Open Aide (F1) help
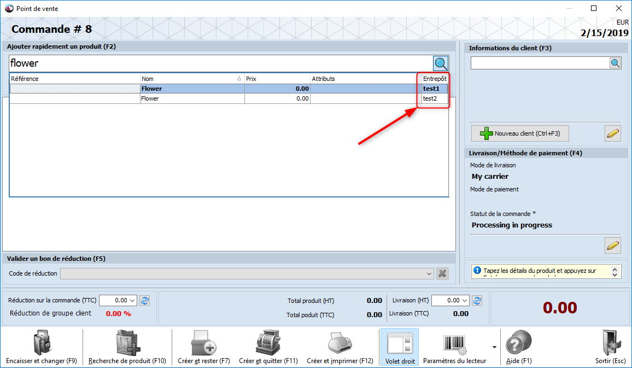The height and width of the screenshot is (368, 632). tap(518, 347)
